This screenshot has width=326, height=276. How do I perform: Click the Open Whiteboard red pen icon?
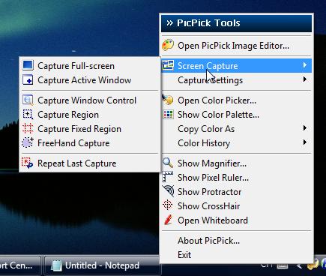pos(168,220)
